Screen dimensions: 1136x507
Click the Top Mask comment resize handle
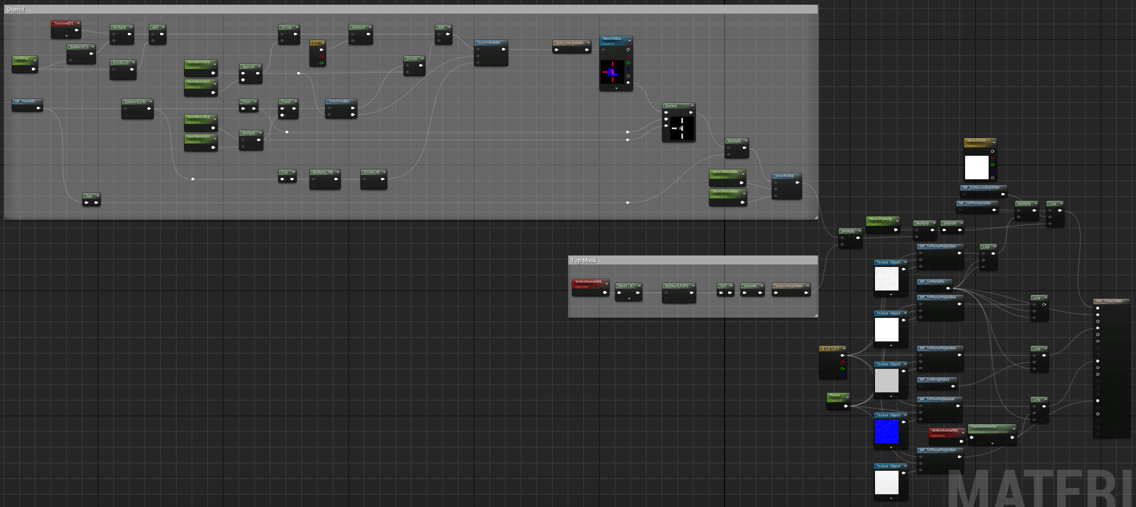tap(816, 315)
